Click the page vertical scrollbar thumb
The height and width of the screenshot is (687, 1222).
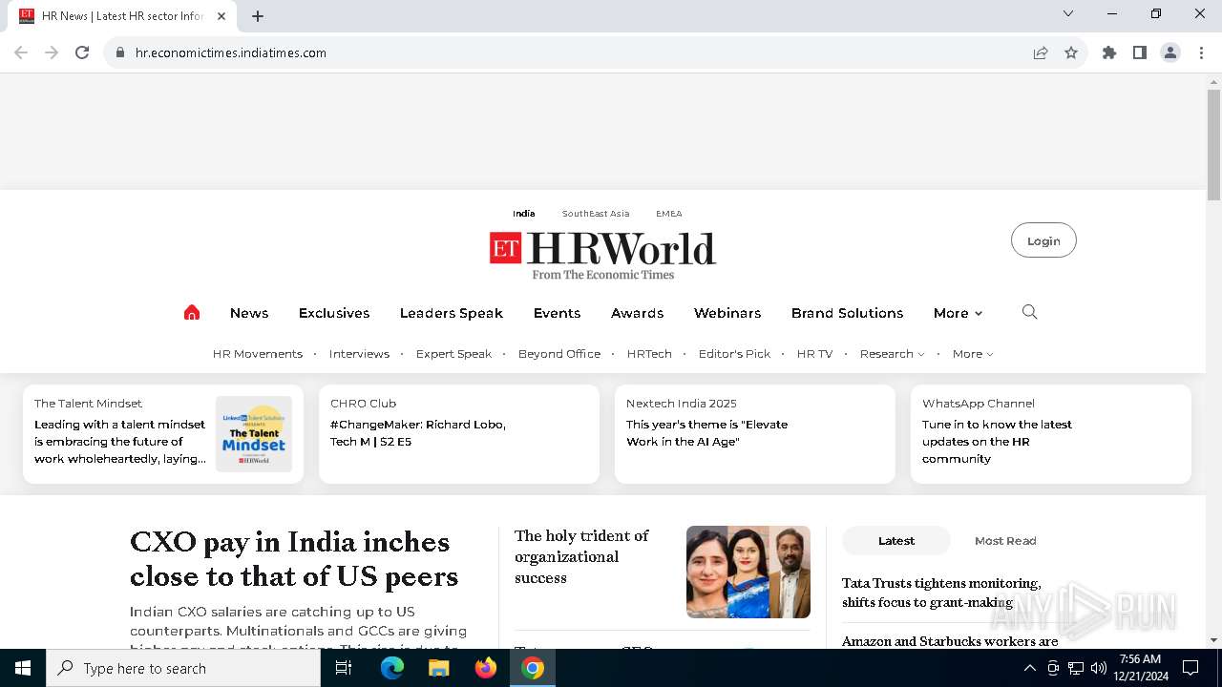(1213, 145)
